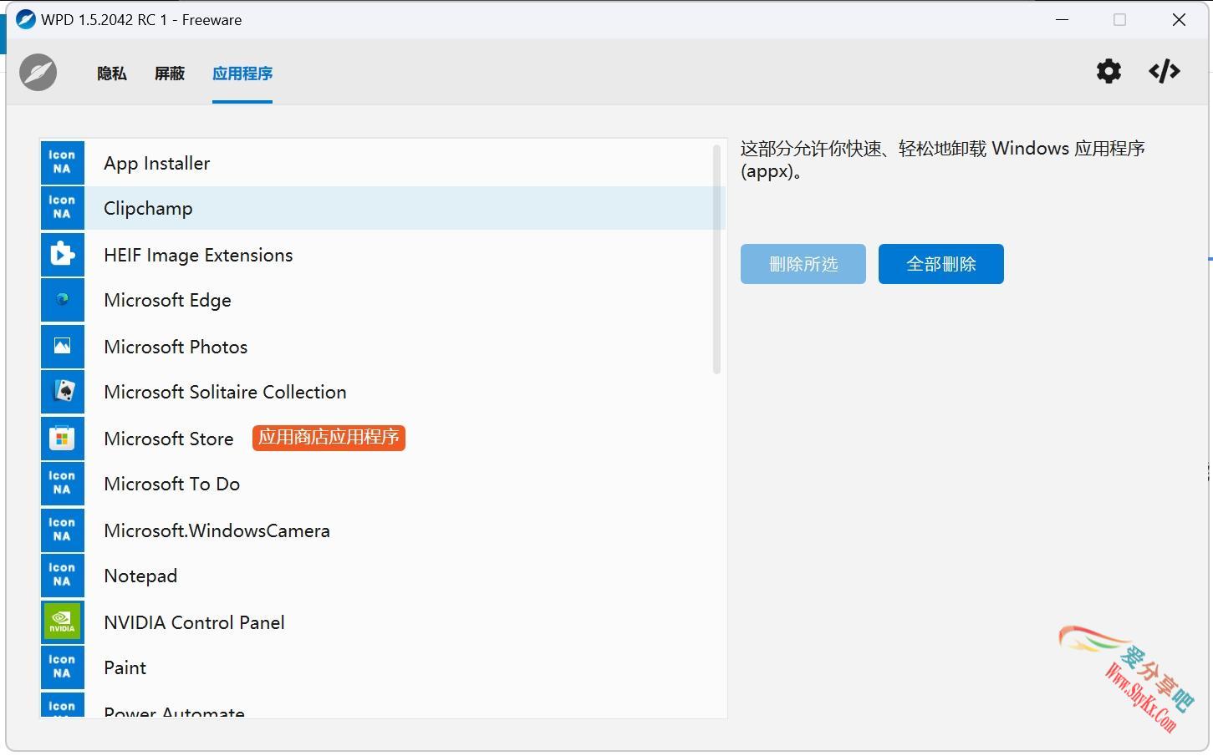Click App Installer's placeholder icon
The width and height of the screenshot is (1213, 756).
pos(63,163)
